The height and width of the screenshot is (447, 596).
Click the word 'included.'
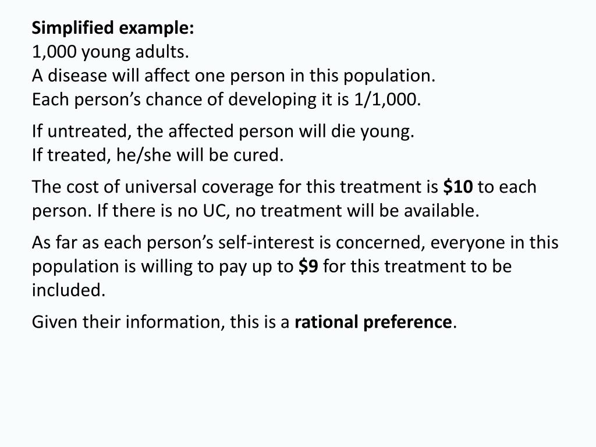tap(69, 290)
